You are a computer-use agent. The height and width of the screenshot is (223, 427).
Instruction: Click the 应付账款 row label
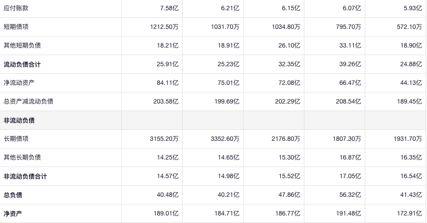(x=16, y=8)
